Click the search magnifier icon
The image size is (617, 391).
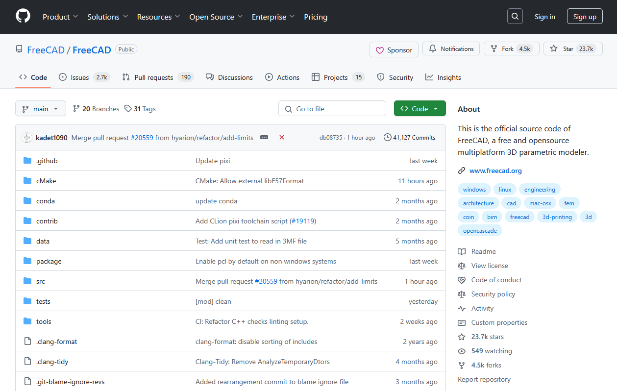[515, 17]
